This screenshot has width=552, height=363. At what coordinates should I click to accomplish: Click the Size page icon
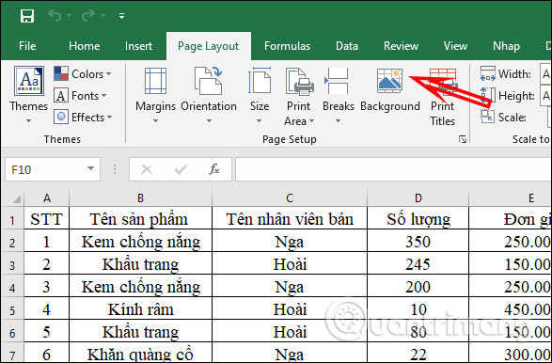click(x=260, y=81)
